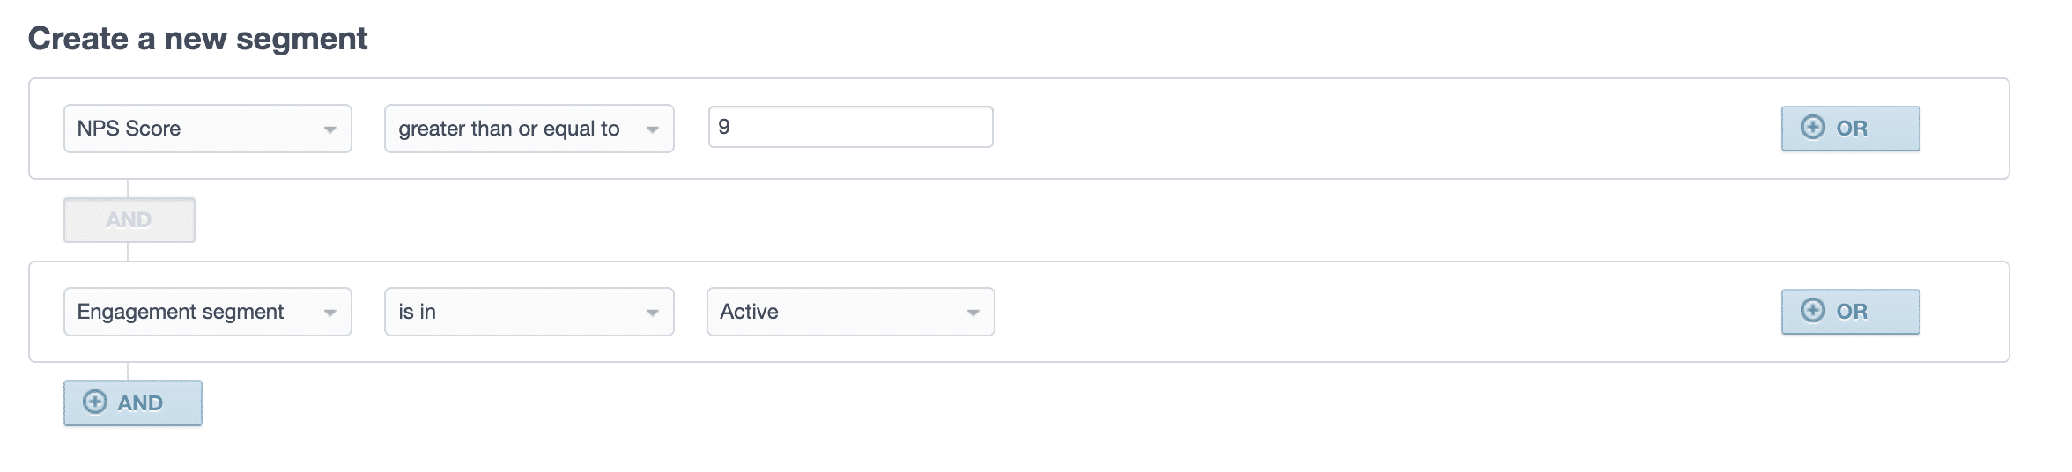The width and height of the screenshot is (2072, 472).
Task: Click the greyed-out AND connector between rules
Action: click(x=129, y=220)
